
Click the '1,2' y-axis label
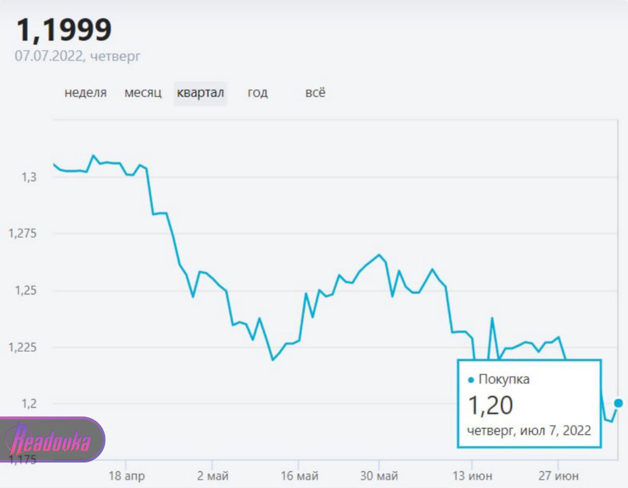click(29, 404)
